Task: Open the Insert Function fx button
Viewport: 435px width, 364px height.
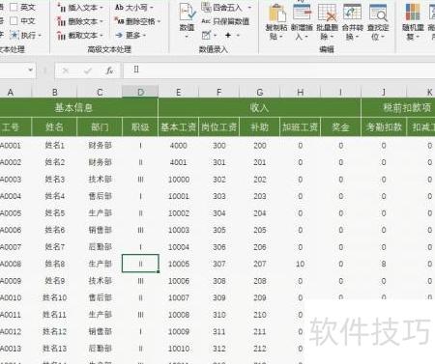Action: click(x=109, y=70)
